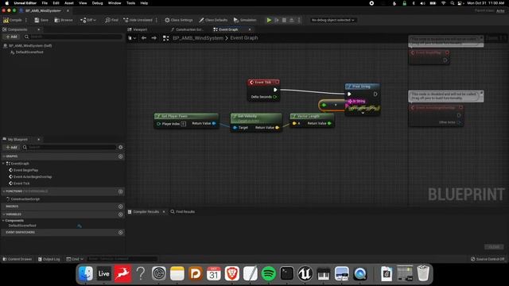Add a new component with Add button
Image resolution: width=509 pixels, height=286 pixels.
pos(11,37)
